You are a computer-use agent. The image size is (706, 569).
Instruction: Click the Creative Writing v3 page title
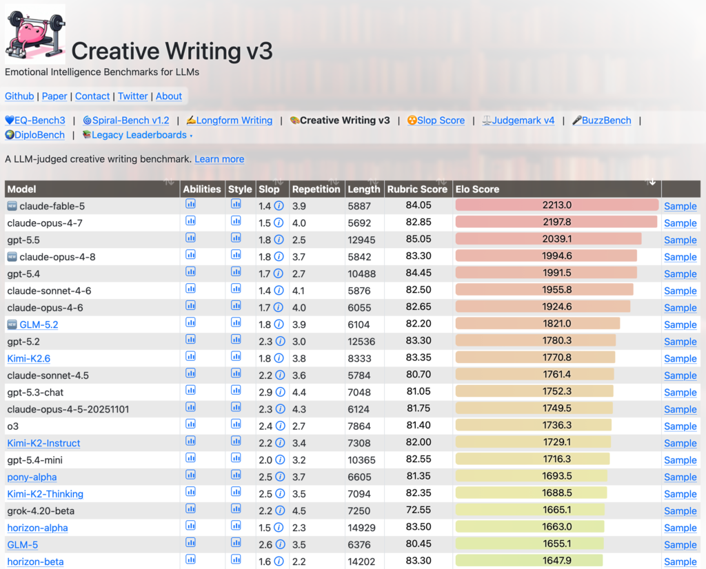click(172, 51)
